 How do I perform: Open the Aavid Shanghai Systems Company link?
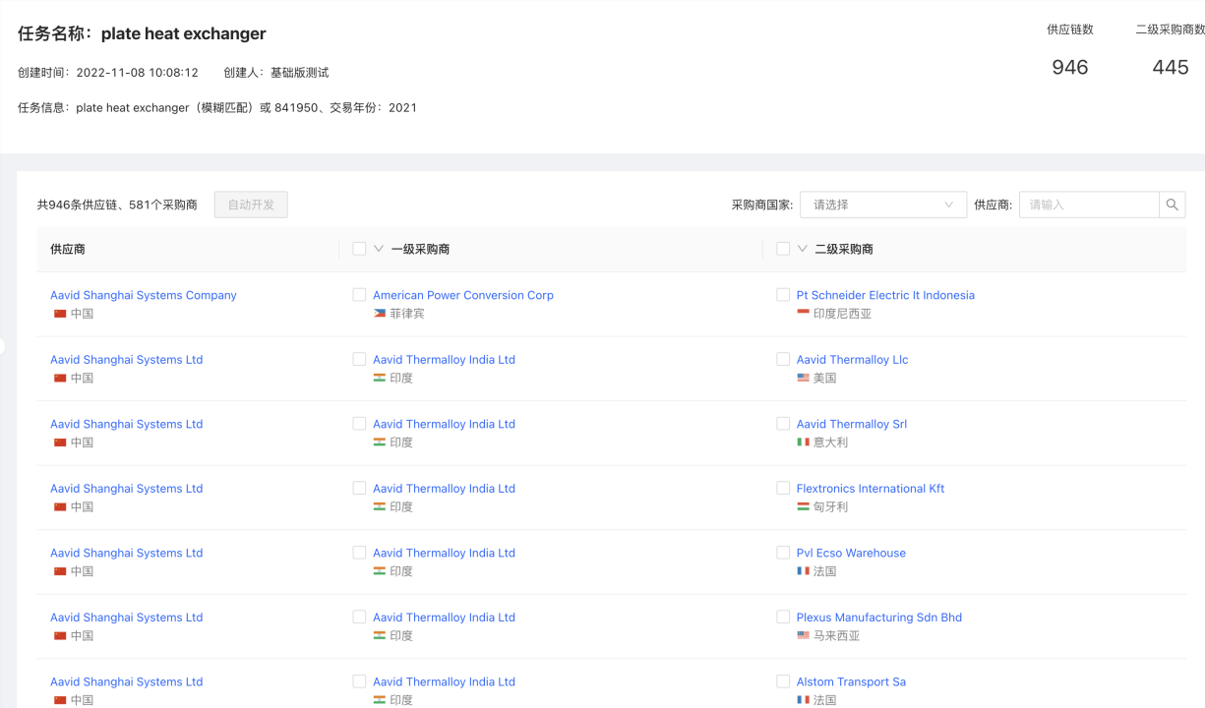pos(144,295)
